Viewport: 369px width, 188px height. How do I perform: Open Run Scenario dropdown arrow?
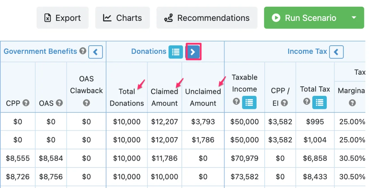pos(354,18)
